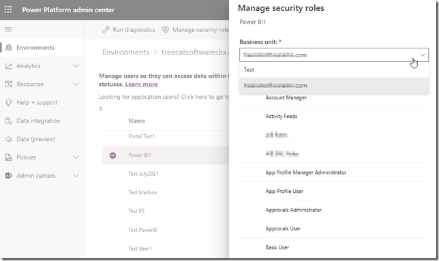Click the Analytics chart icon
439x261 pixels.
(9, 65)
